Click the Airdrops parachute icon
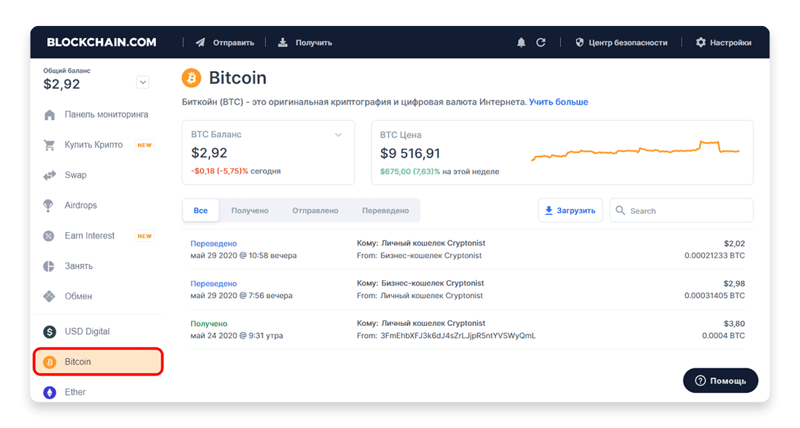 click(49, 205)
